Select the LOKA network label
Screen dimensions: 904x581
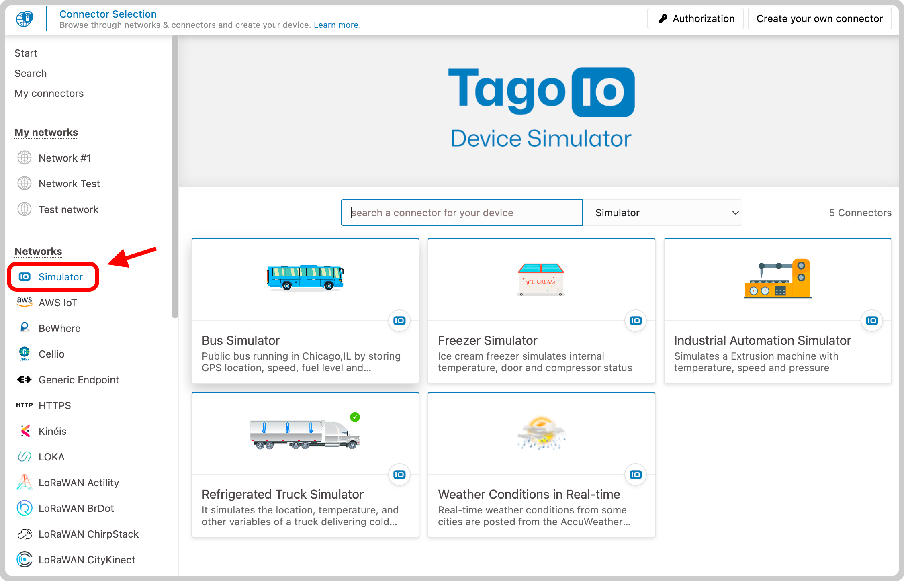(x=51, y=457)
